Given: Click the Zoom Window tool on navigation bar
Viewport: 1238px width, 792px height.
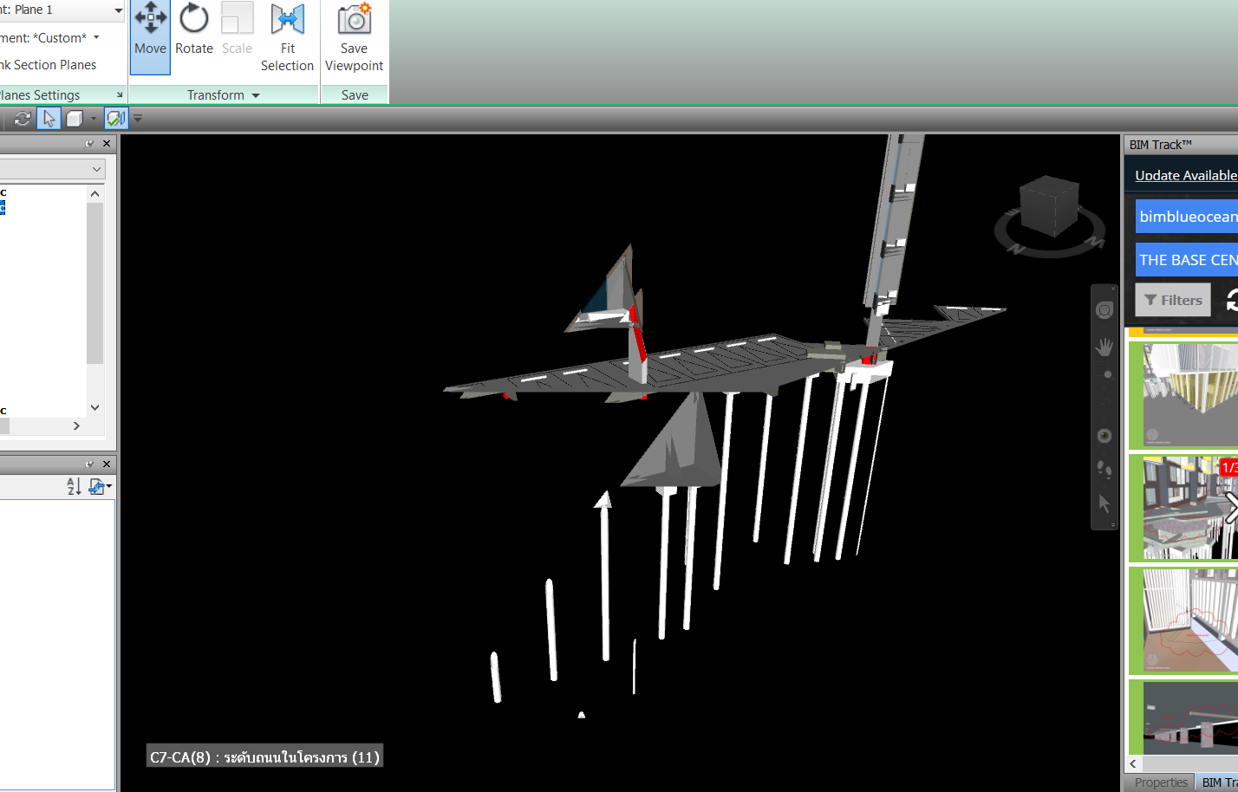Looking at the screenshot, I should [x=1104, y=374].
